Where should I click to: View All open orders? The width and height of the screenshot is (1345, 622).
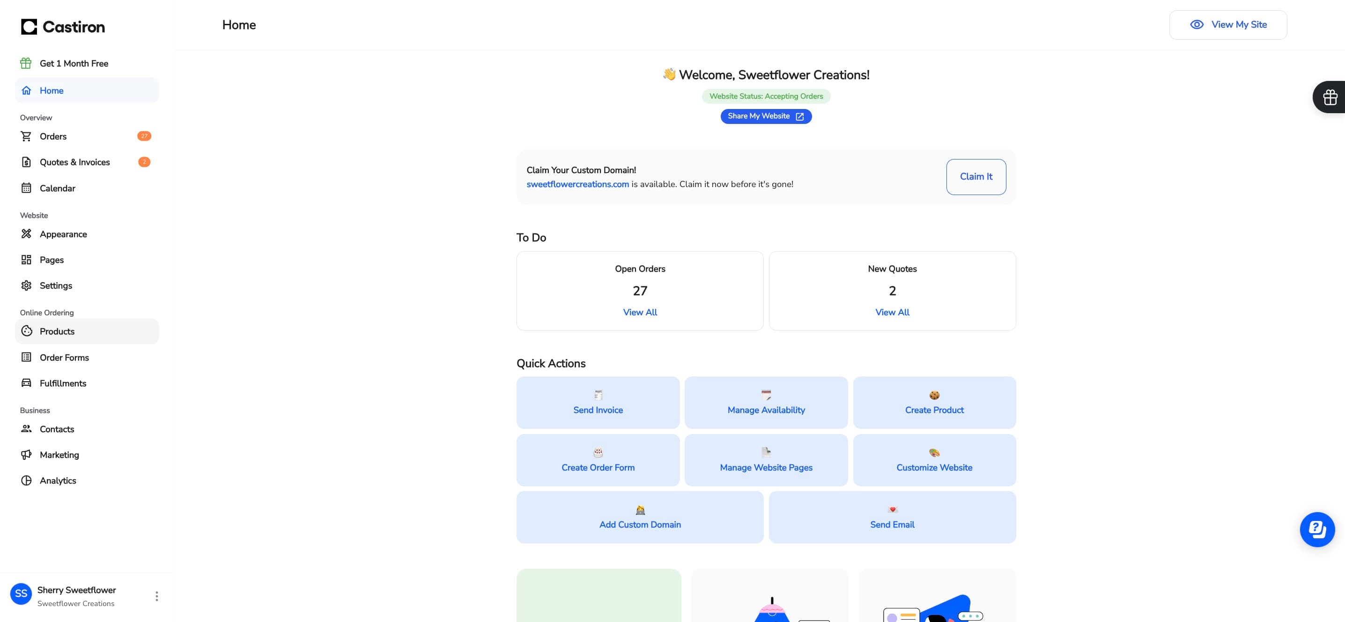[640, 312]
